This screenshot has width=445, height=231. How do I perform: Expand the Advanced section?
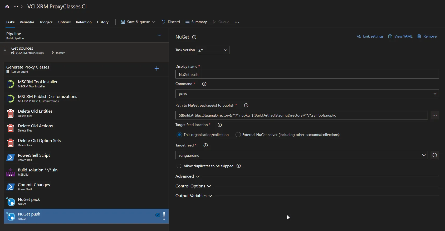(x=187, y=176)
